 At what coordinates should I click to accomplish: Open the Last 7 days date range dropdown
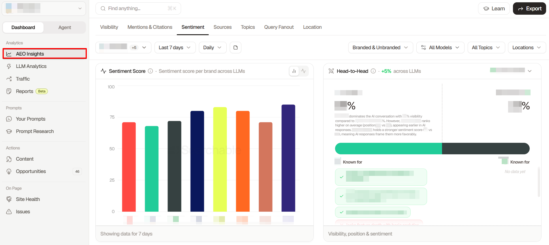(x=175, y=48)
